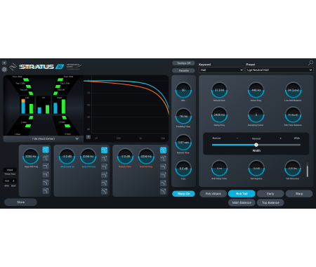This screenshot has height=267, width=316.
Task: Click the Beat value field showing 4
Action: tap(13, 181)
